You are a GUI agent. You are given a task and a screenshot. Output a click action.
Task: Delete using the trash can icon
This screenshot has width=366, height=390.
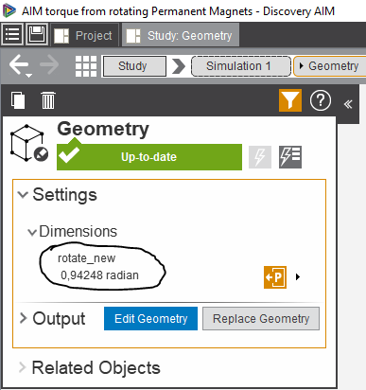click(x=48, y=100)
